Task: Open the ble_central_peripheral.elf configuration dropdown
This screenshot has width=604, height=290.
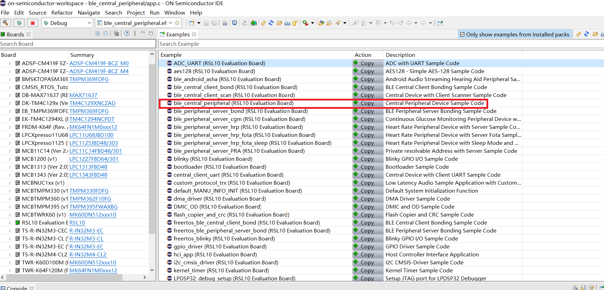Action: point(171,23)
